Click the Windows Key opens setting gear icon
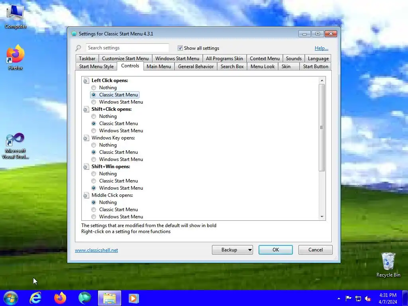Image resolution: width=408 pixels, height=306 pixels. 86,138
